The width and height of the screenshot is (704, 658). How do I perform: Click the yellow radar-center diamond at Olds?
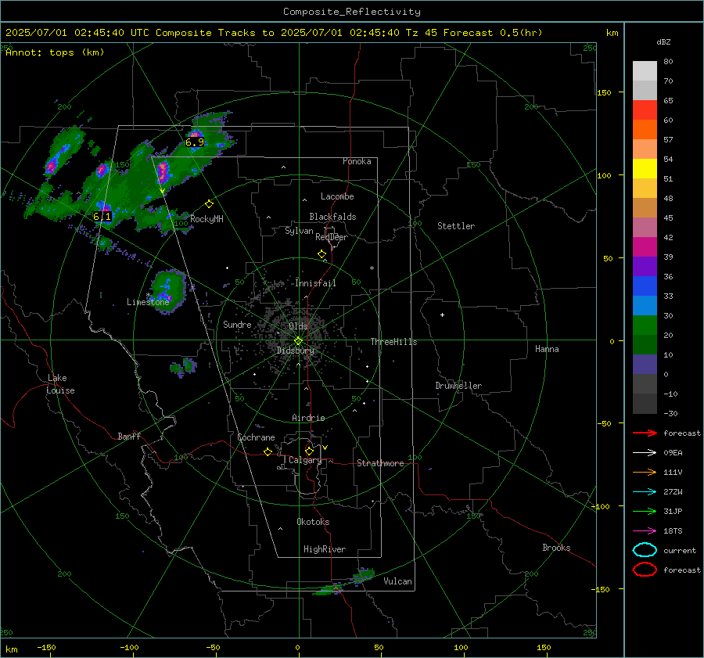pos(298,341)
